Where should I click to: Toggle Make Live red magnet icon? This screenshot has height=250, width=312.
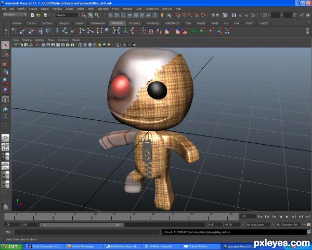coord(203,15)
